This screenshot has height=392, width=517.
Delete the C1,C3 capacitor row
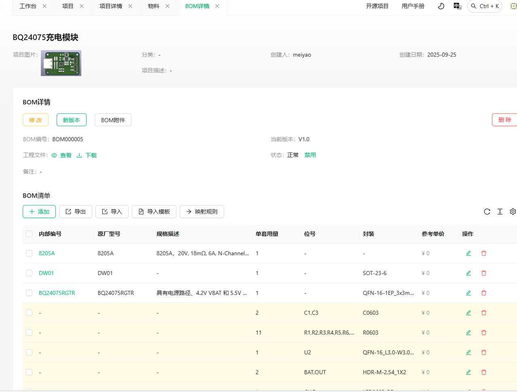point(484,313)
